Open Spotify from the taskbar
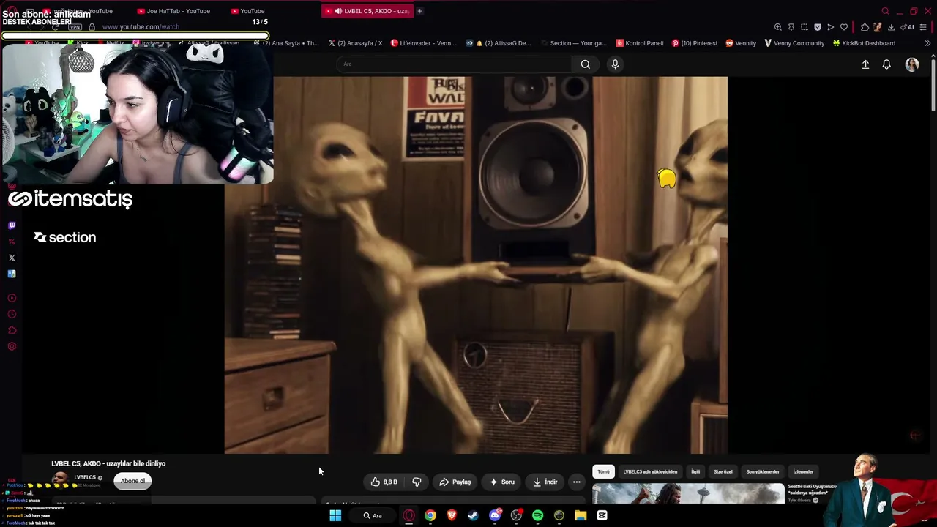The image size is (937, 527). [x=538, y=515]
